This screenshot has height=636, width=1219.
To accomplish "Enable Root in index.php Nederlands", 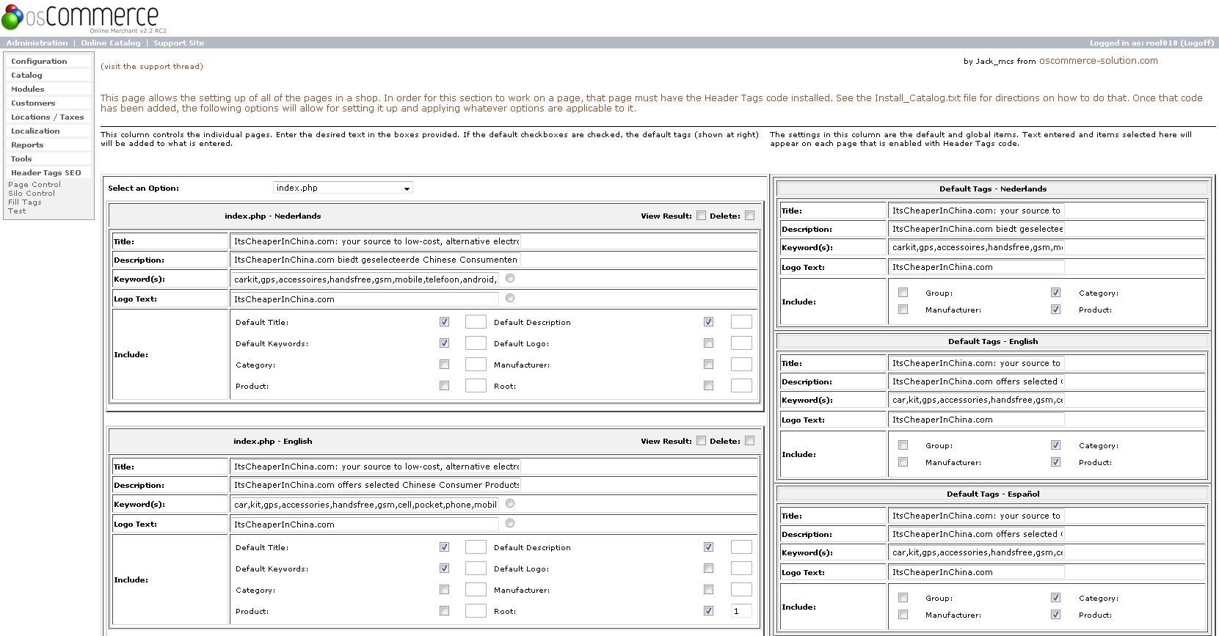I will (x=709, y=386).
